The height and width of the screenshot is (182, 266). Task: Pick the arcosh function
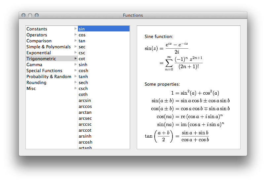pos(85,142)
